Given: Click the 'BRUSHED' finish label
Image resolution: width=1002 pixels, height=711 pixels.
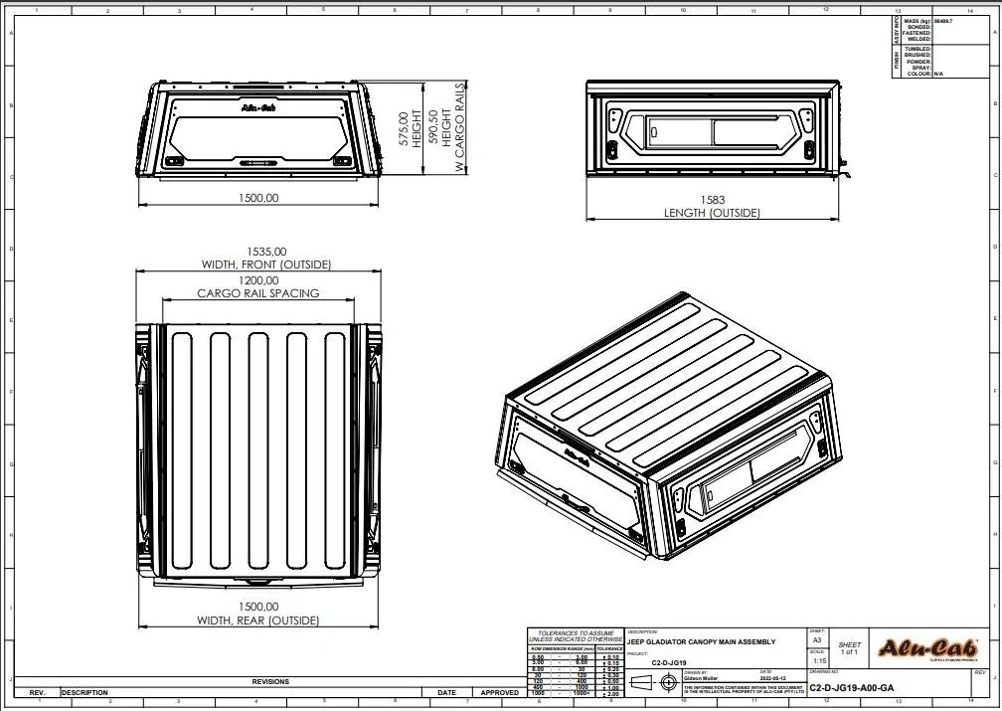Looking at the screenshot, I should 918,55.
